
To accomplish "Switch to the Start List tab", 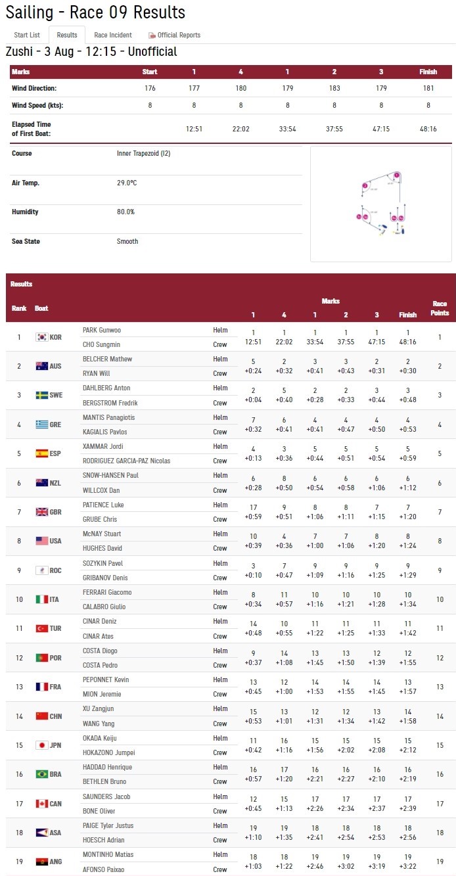I will 27,35.
